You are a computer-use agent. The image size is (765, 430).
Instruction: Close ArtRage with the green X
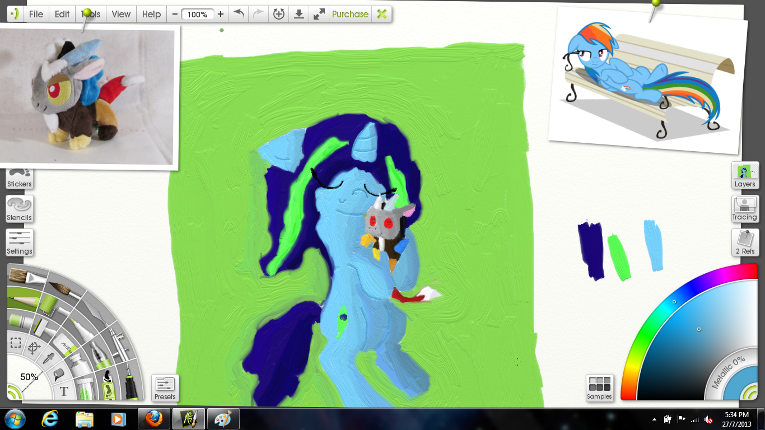pyautogui.click(x=382, y=14)
